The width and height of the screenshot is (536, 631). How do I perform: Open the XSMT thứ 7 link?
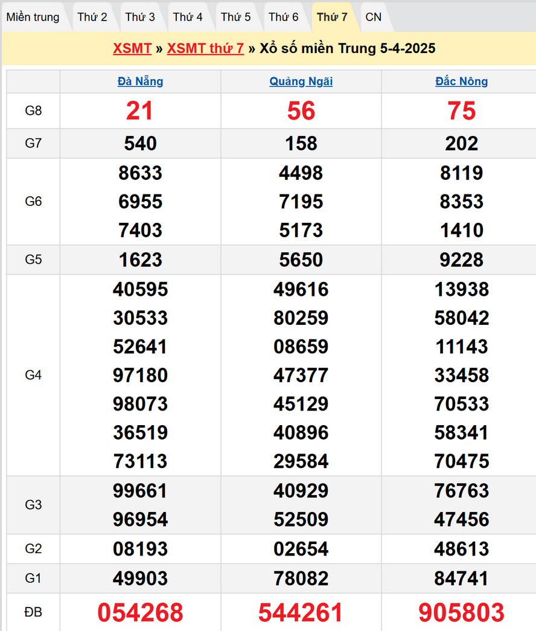click(x=205, y=48)
